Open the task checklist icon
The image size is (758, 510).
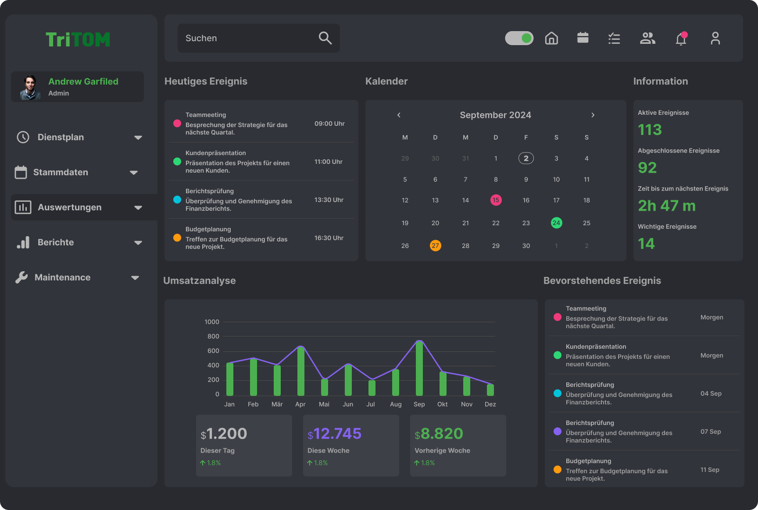(614, 39)
